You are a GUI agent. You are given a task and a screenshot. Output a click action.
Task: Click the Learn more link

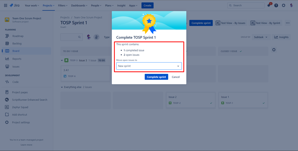[27, 145]
